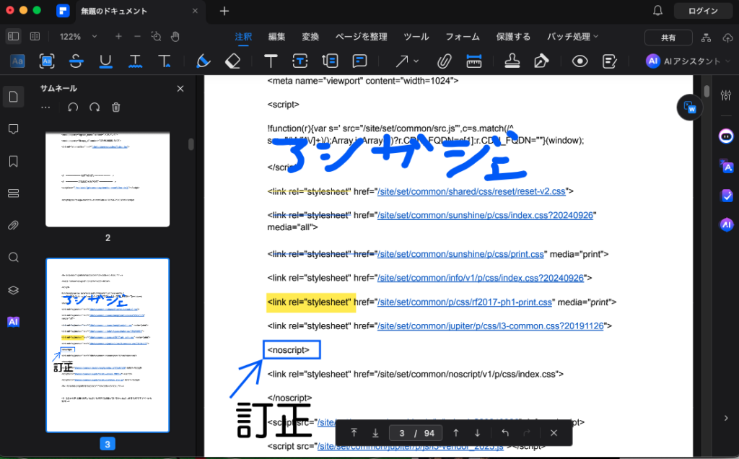Rotate page counterclockwise in thumbnail panel

click(73, 108)
